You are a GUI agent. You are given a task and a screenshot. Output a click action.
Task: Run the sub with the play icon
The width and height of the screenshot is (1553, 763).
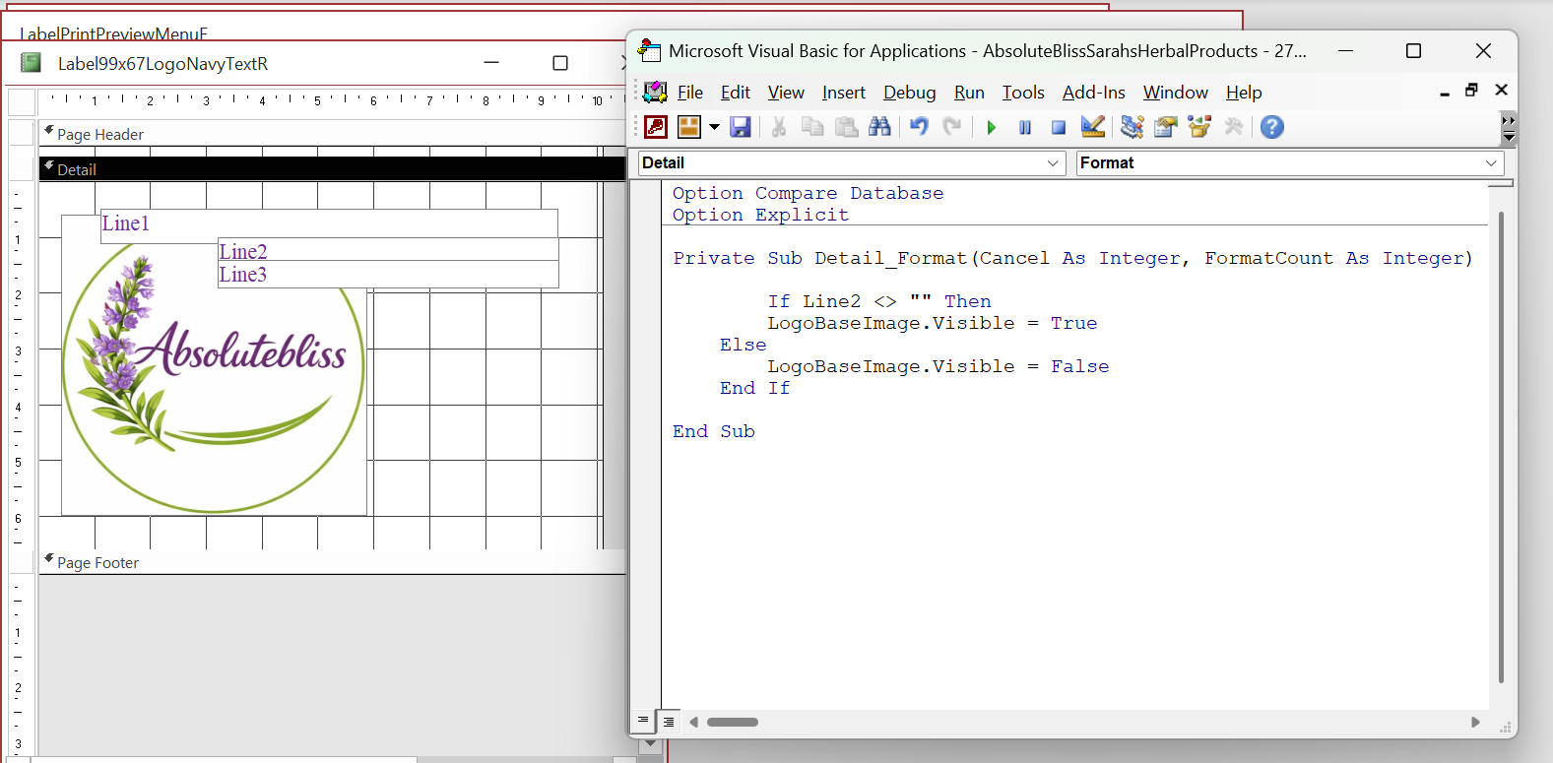pos(992,127)
